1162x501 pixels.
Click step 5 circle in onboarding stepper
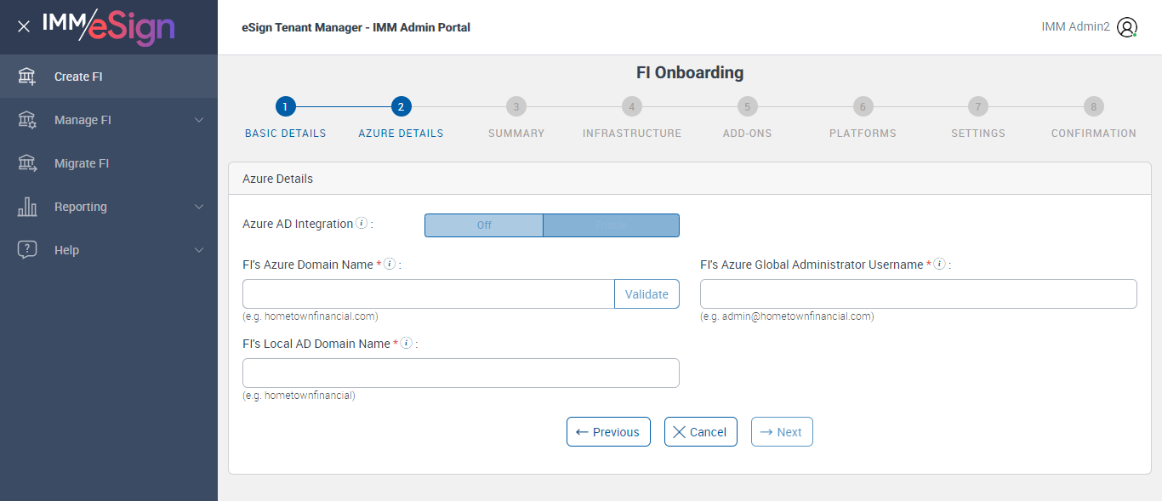[747, 106]
